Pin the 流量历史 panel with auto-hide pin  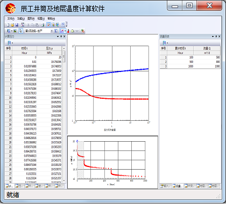click(x=216, y=37)
